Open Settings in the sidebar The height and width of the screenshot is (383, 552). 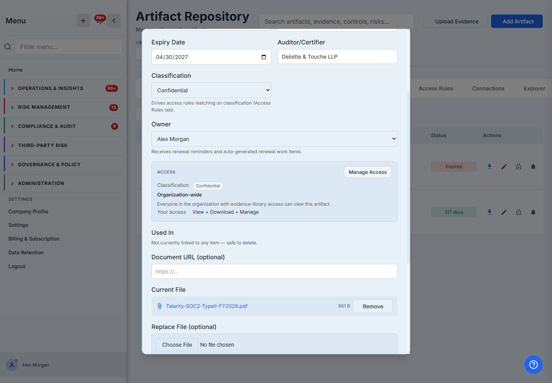pos(18,225)
